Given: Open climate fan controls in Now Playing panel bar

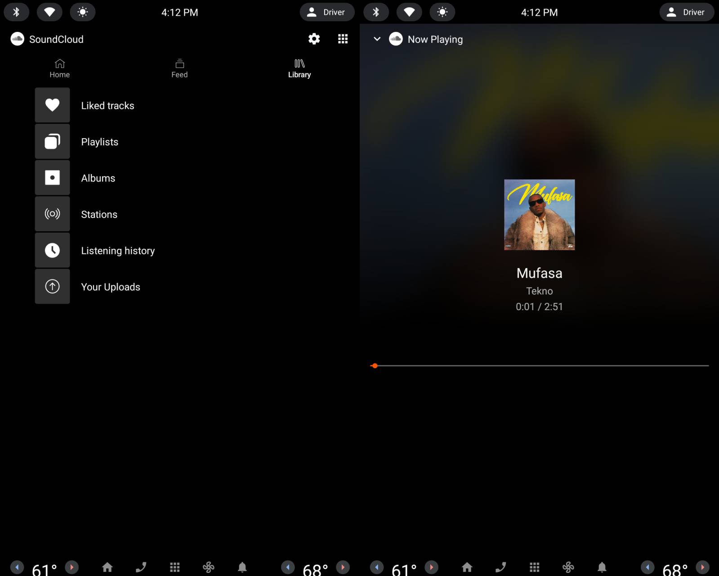Looking at the screenshot, I should (568, 567).
